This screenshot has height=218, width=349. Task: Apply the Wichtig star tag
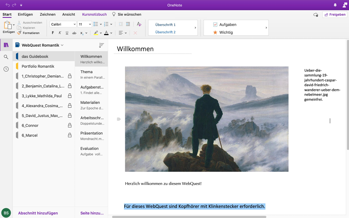(215, 32)
